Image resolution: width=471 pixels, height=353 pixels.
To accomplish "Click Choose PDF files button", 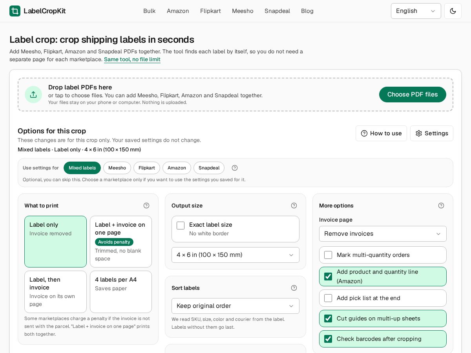I will (413, 95).
